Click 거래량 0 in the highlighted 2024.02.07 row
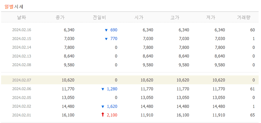Viewport: 261px width, 123px height. (254, 80)
